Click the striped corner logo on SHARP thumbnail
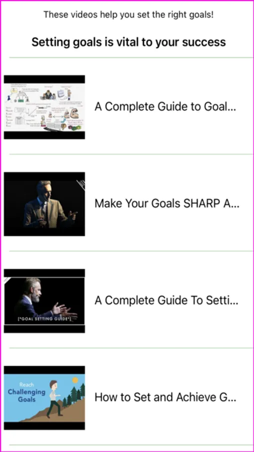The height and width of the screenshot is (452, 254). coord(81,184)
